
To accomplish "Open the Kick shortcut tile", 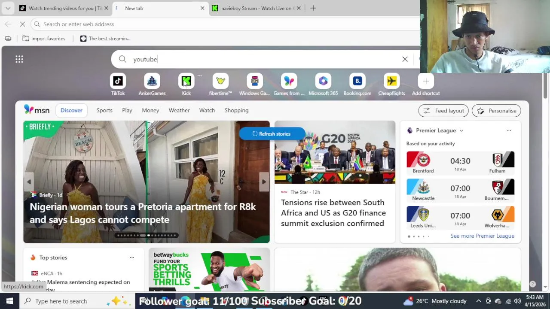I will point(186,85).
